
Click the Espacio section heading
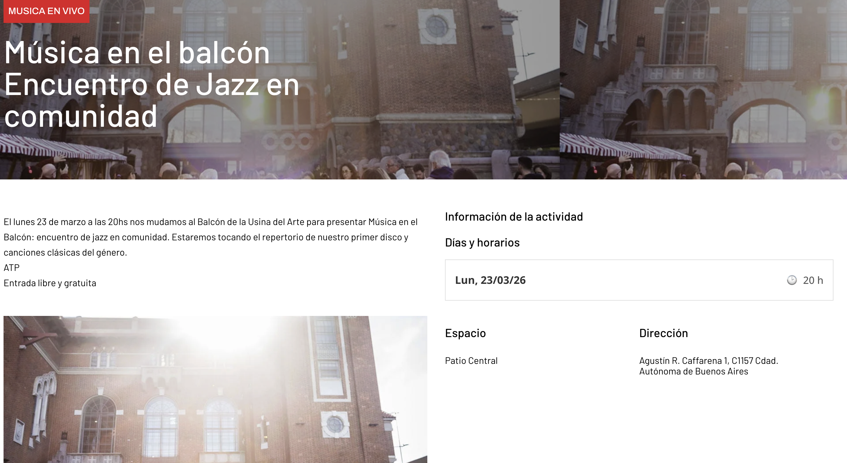(465, 333)
